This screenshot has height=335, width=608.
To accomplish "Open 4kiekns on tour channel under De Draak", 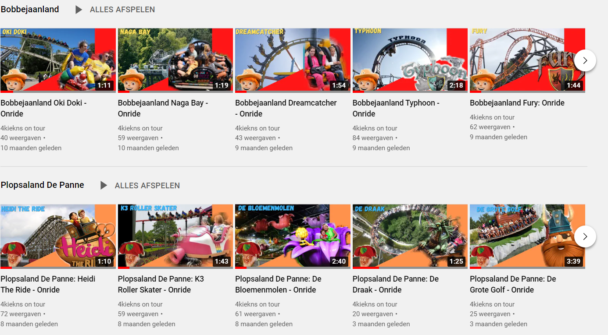I will (375, 304).
